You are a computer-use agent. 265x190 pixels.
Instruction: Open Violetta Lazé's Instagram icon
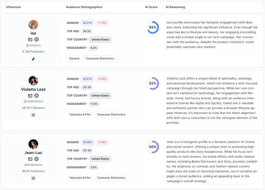coord(33,115)
